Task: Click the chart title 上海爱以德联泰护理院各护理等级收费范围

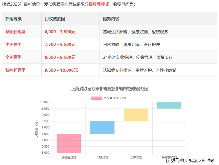Action: point(110,89)
